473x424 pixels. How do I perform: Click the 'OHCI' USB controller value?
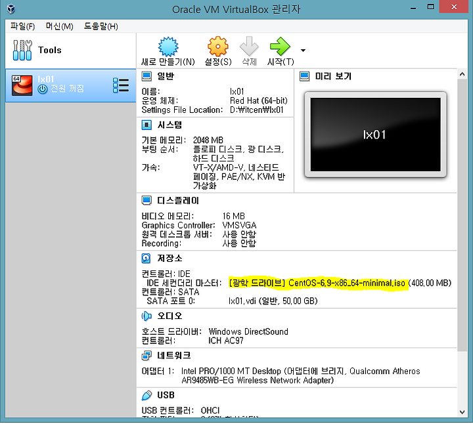click(x=210, y=410)
